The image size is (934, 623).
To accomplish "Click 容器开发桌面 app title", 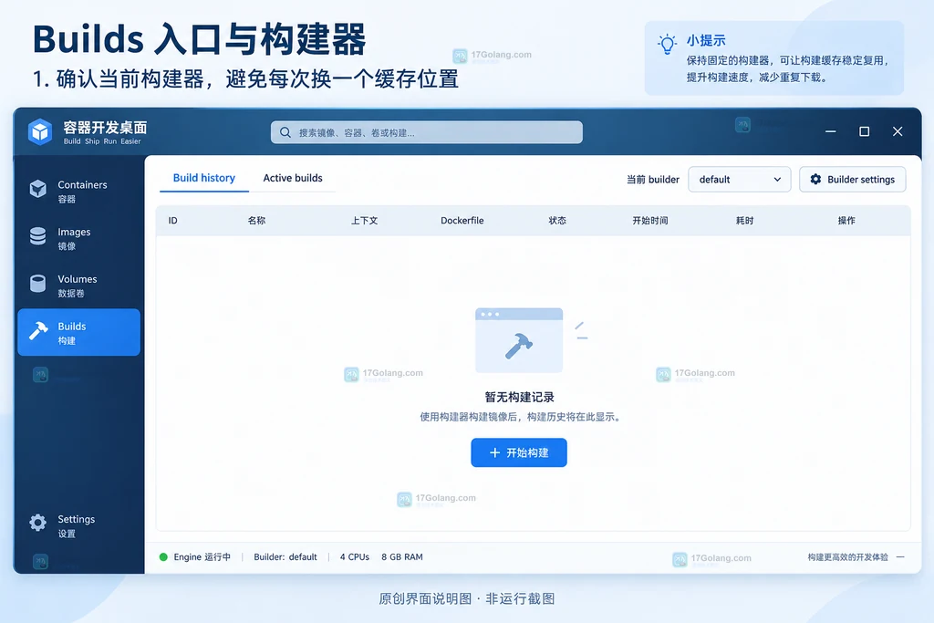I will tap(105, 128).
